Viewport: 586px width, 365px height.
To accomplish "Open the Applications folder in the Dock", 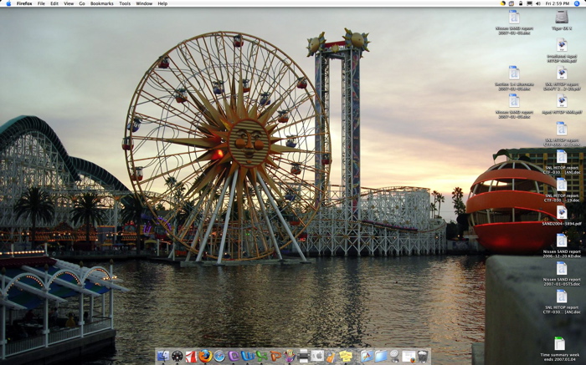I will 367,356.
